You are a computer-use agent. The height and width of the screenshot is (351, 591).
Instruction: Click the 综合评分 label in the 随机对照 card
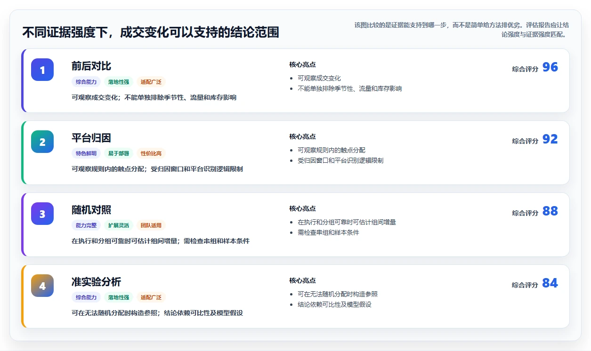[525, 213]
